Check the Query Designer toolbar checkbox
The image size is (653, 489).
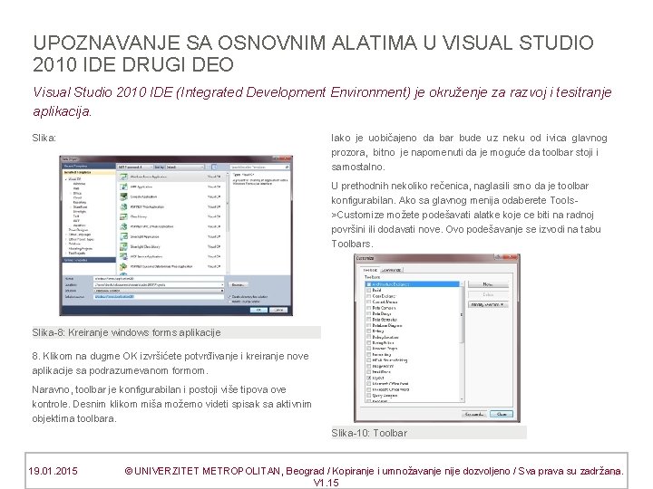pos(368,396)
